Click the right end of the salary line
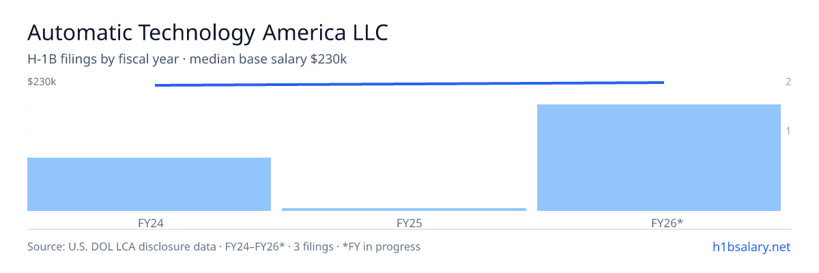 pos(663,83)
